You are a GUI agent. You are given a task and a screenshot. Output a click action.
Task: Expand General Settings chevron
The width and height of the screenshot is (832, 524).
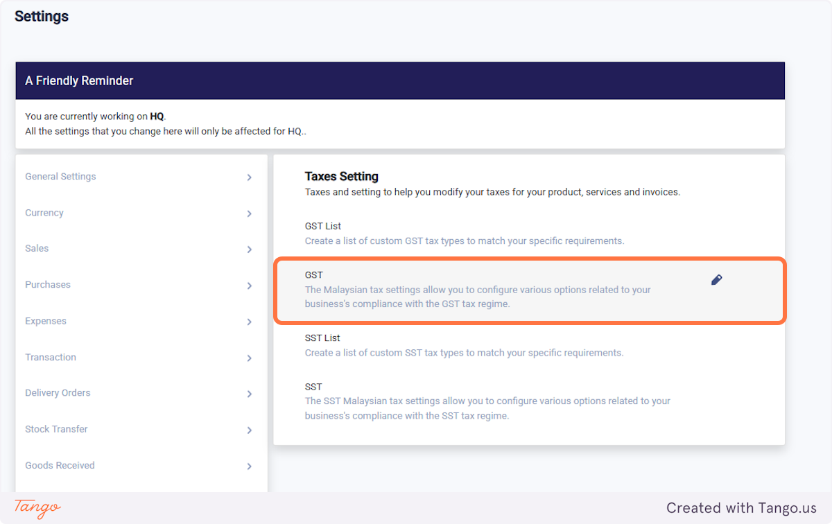(249, 177)
